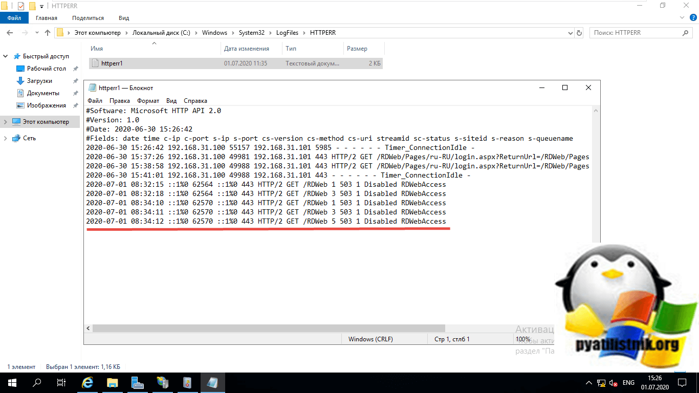This screenshot has width=699, height=393.
Task: Click Локальный диск (C:) breadcrumb
Action: (161, 33)
